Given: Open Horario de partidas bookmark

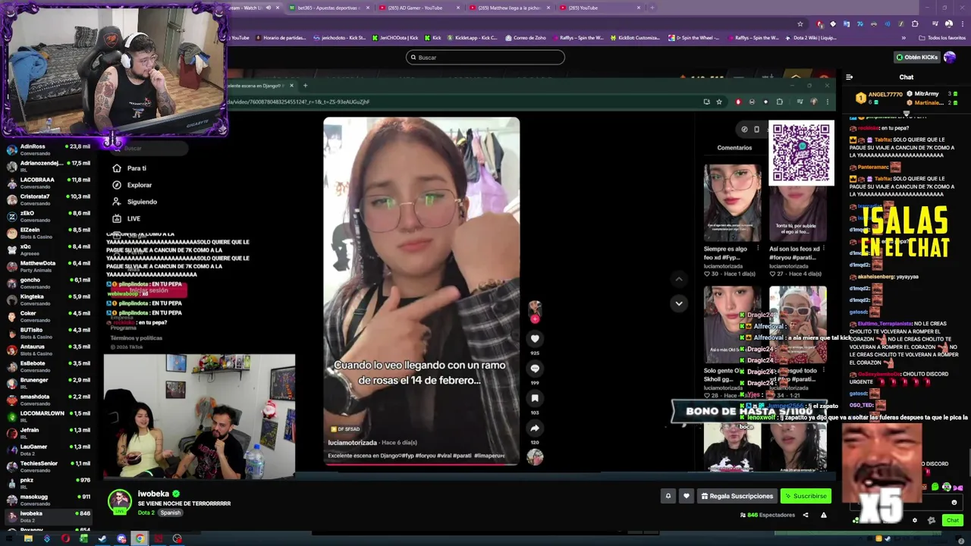Looking at the screenshot, I should (x=281, y=37).
